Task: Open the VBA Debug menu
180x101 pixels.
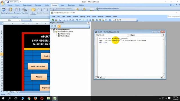Action: click(x=82, y=17)
